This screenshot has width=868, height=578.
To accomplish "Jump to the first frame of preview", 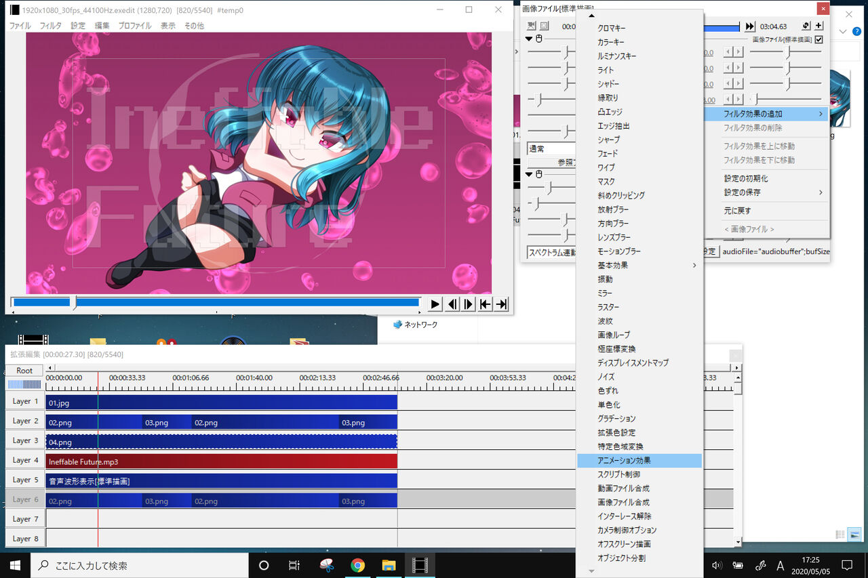I will pyautogui.click(x=486, y=304).
